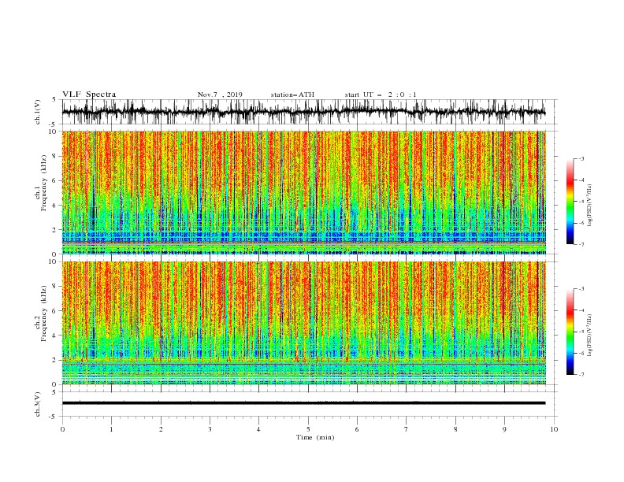Click the ch.3 flat waveform trace
Viewport: 624px width, 482px height.
[x=303, y=403]
